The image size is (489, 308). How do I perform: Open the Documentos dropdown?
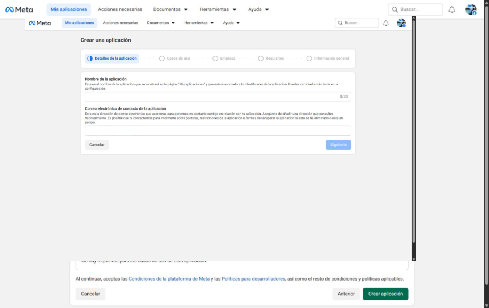point(170,9)
